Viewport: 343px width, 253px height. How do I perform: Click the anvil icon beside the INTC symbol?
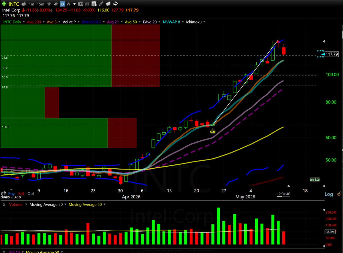(24, 4)
